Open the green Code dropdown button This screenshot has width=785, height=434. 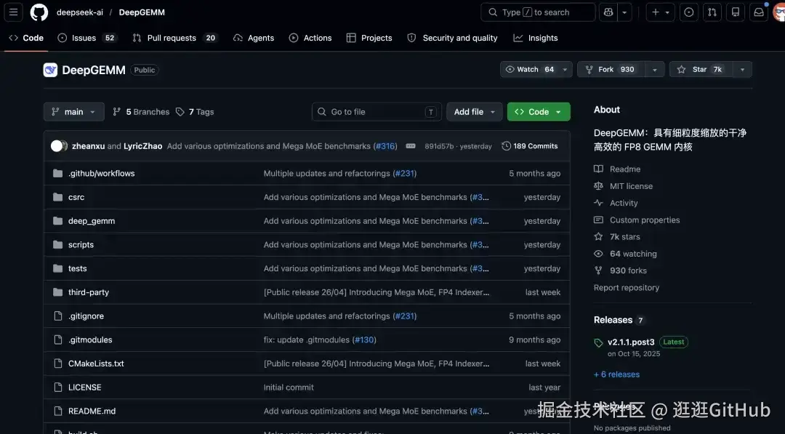coord(539,112)
